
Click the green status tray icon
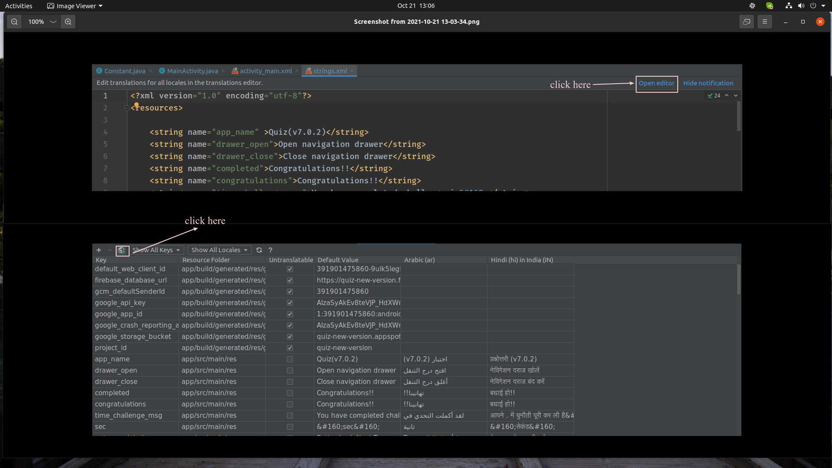[x=770, y=6]
